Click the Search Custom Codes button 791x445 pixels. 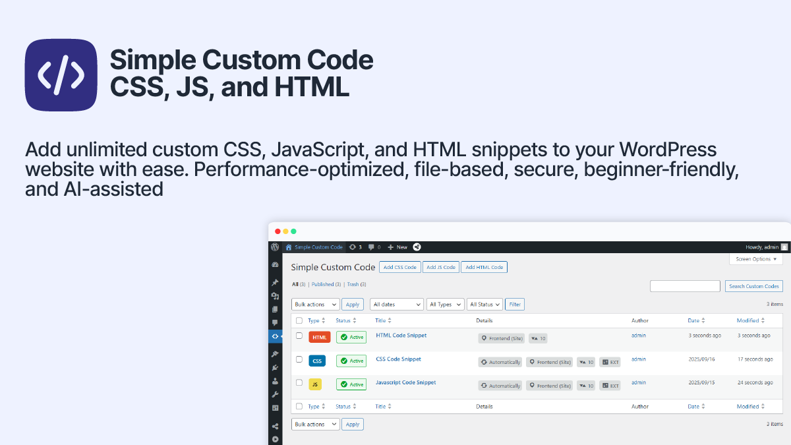point(754,286)
